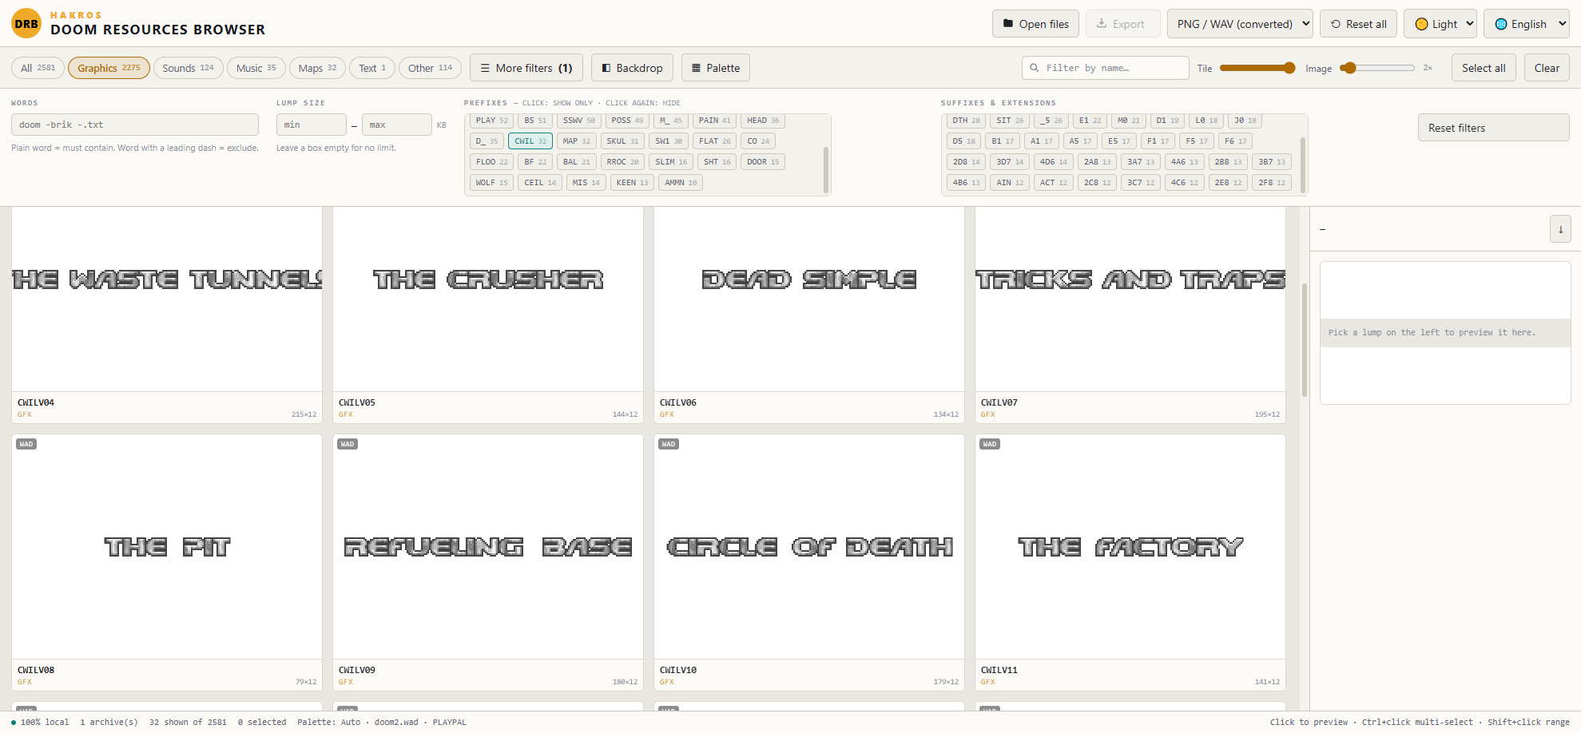
Task: Toggle the AIN suffix chip
Action: [1010, 183]
